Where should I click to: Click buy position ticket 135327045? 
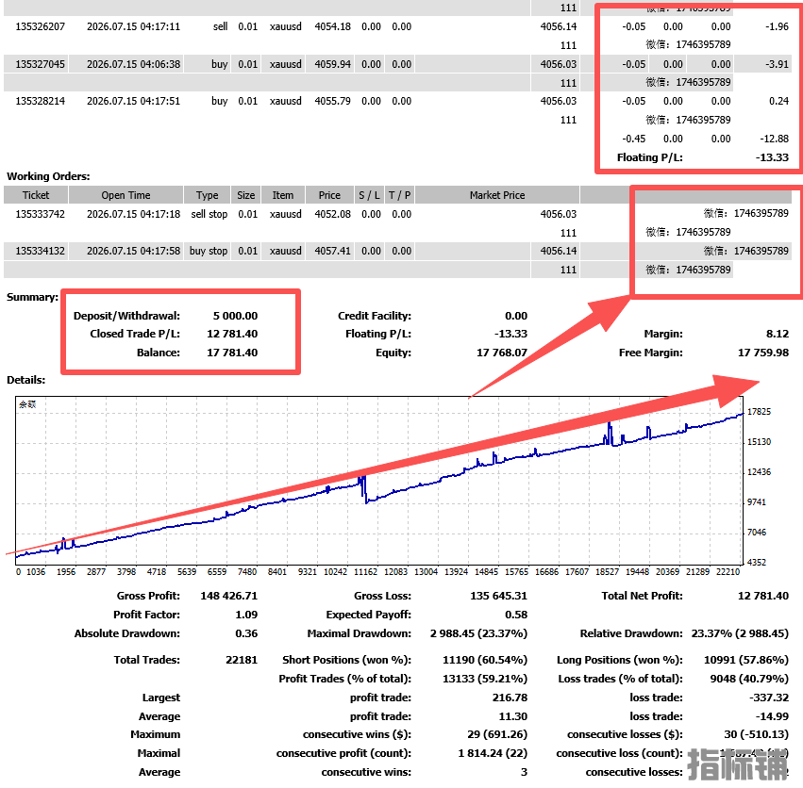[x=40, y=64]
